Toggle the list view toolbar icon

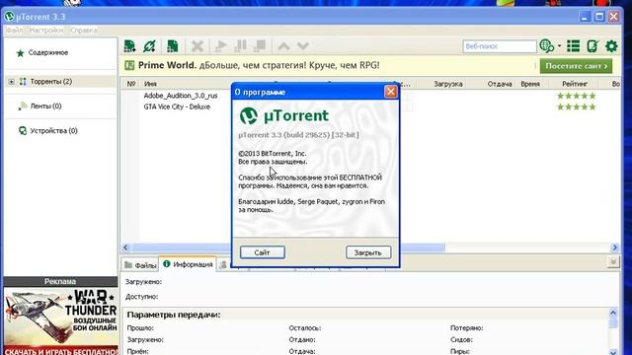[573, 46]
